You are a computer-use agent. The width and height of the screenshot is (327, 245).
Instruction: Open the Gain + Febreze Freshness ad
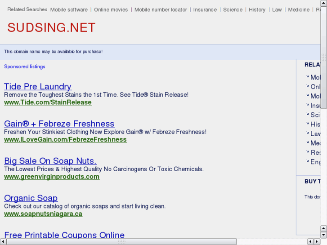click(59, 124)
